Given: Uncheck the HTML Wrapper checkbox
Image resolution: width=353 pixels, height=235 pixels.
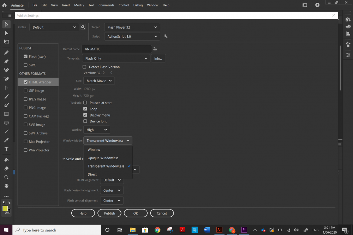Looking at the screenshot, I should (x=25, y=82).
